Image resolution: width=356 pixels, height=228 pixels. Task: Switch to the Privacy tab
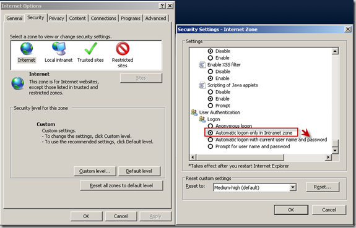point(56,19)
